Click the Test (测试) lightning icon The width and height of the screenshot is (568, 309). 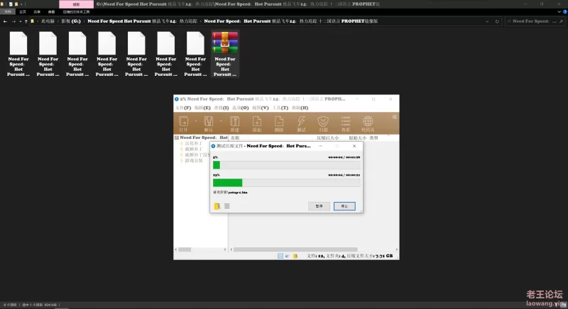[301, 123]
